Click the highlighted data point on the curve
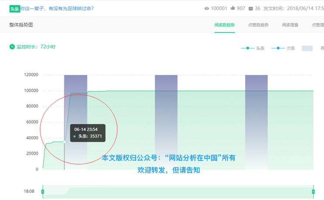 point(64,141)
